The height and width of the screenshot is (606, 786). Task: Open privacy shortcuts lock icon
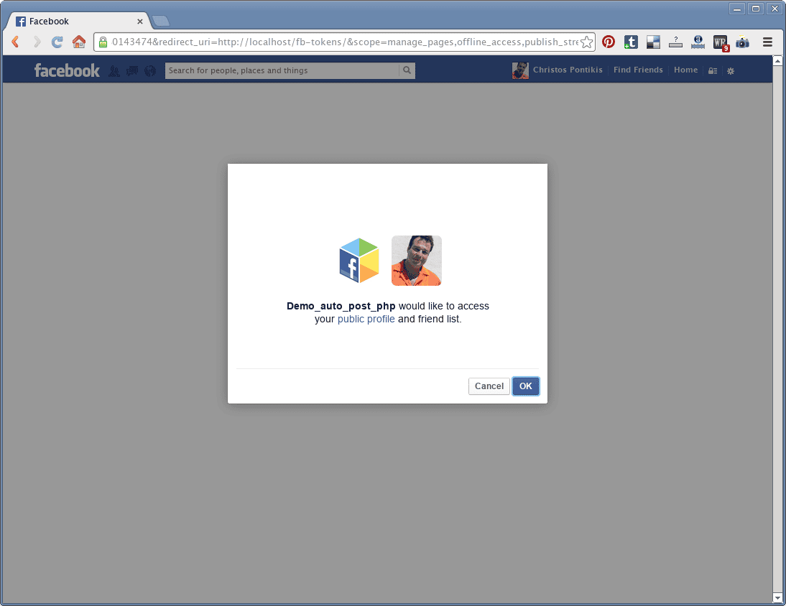(x=712, y=71)
